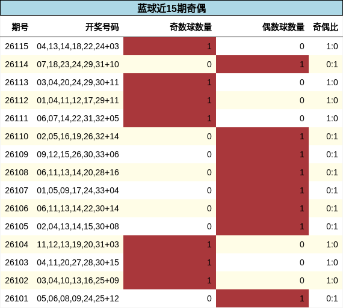Image resolution: width=343 pixels, height=308 pixels.
Task: Click issue number 26114
Action: (x=17, y=64)
